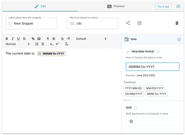Clear text formatting
The height and width of the screenshot is (135, 185).
pyautogui.click(x=66, y=44)
